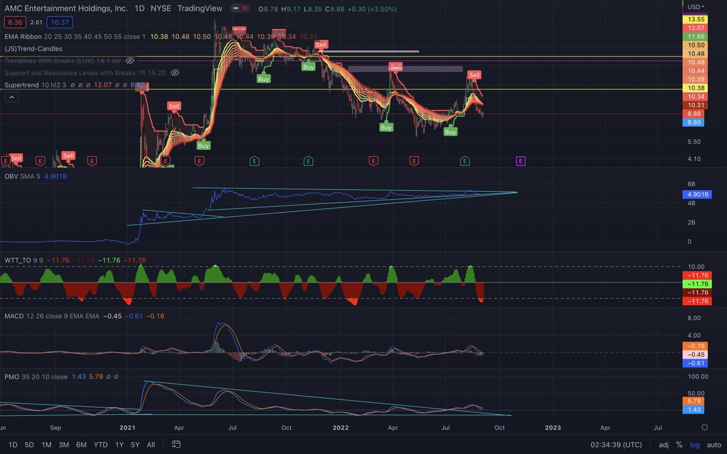Image resolution: width=727 pixels, height=454 pixels.
Task: Toggle the % percent scale
Action: pos(679,444)
